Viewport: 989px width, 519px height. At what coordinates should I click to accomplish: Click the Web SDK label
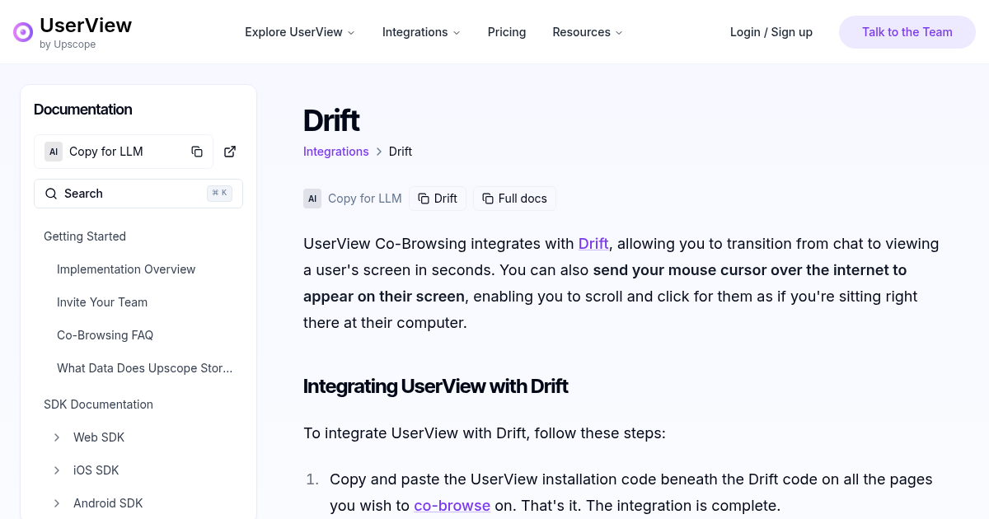pos(99,437)
